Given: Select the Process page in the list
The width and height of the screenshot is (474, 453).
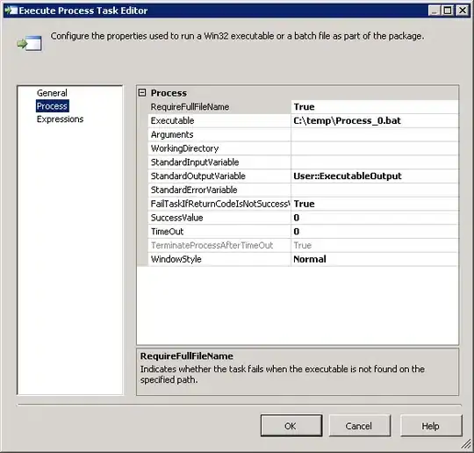Looking at the screenshot, I should 52,106.
